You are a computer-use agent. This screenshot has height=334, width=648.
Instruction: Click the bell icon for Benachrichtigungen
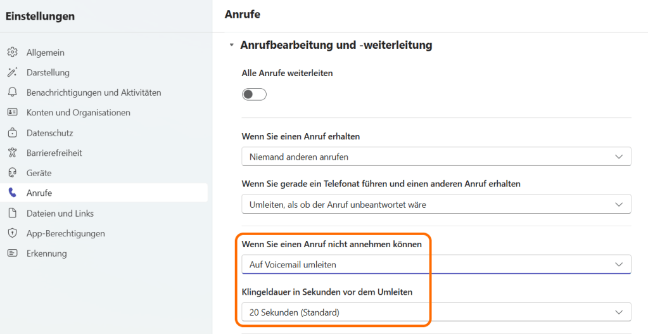[x=12, y=93]
